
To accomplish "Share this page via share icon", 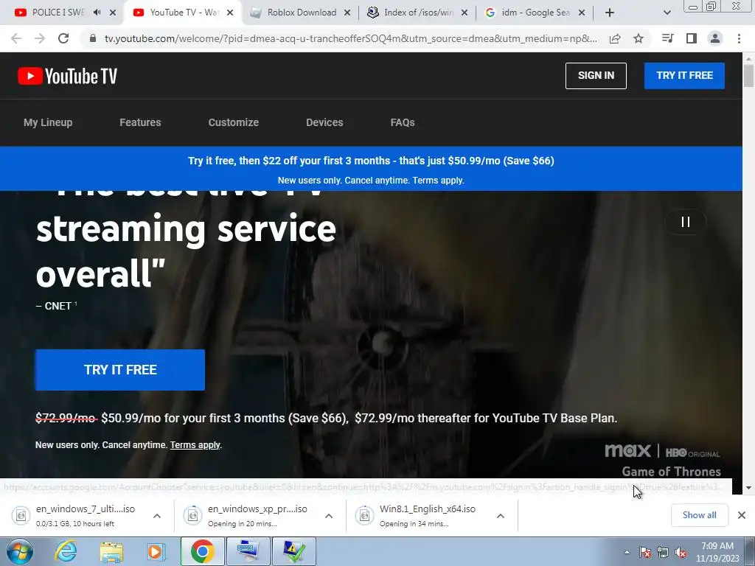I will tap(615, 38).
